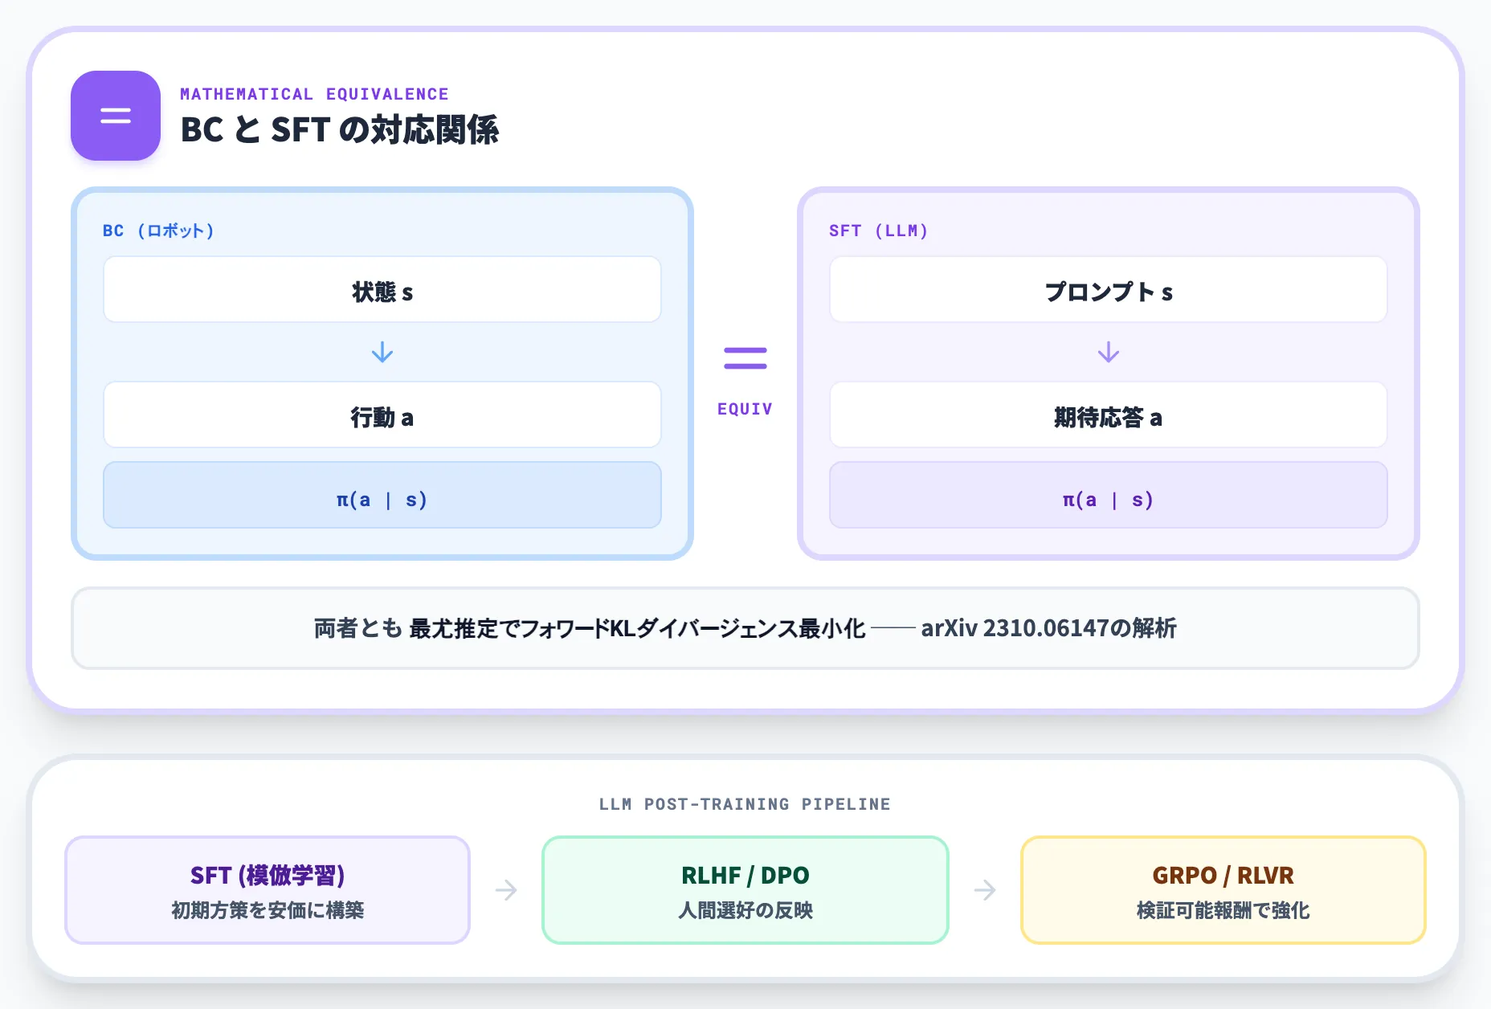Click the 人間選好の反映 subtitle
This screenshot has width=1491, height=1009.
(745, 910)
